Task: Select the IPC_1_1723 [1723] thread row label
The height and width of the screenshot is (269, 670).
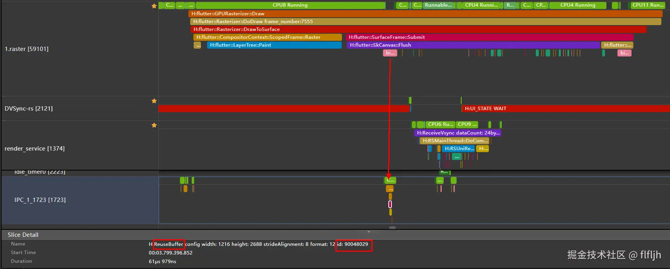Action: (40, 200)
